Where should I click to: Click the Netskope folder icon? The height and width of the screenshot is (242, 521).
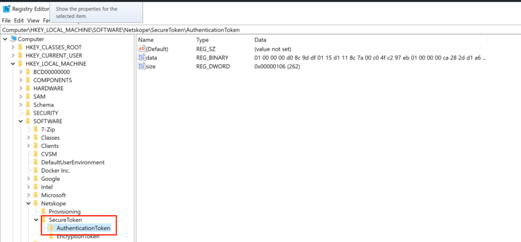pyautogui.click(x=36, y=203)
